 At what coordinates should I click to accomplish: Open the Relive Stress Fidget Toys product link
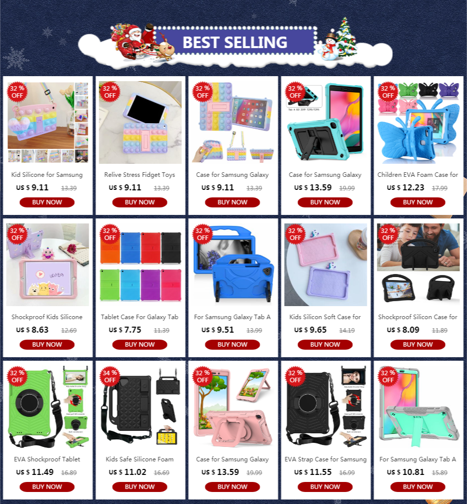pyautogui.click(x=139, y=174)
